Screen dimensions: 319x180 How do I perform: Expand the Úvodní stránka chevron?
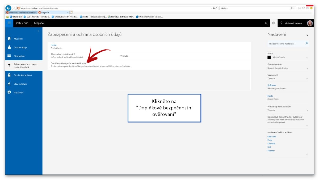(x=307, y=68)
